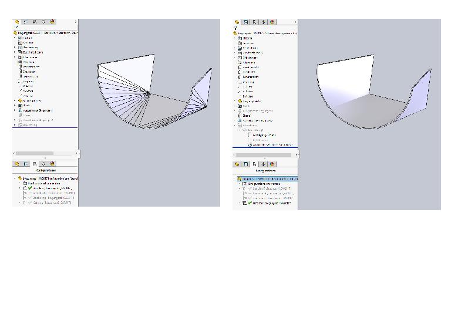Viewport: 458px width, 317px height.
Task: Open DimXpertManager tab in right window top panel
Action: pos(264,22)
